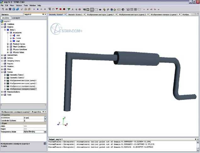
Task: Open the Help menu
Action: tap(39, 5)
